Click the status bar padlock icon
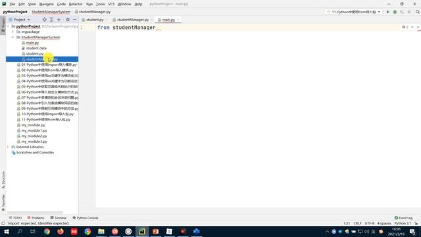Viewport: 421px width, 237px height. [x=416, y=223]
